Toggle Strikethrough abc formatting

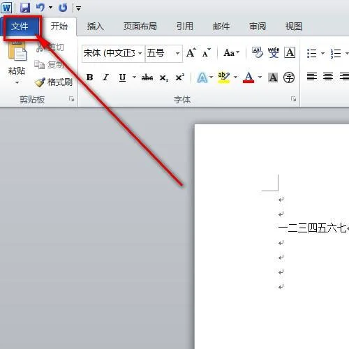tap(147, 77)
